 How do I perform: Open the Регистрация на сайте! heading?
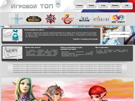34,30
